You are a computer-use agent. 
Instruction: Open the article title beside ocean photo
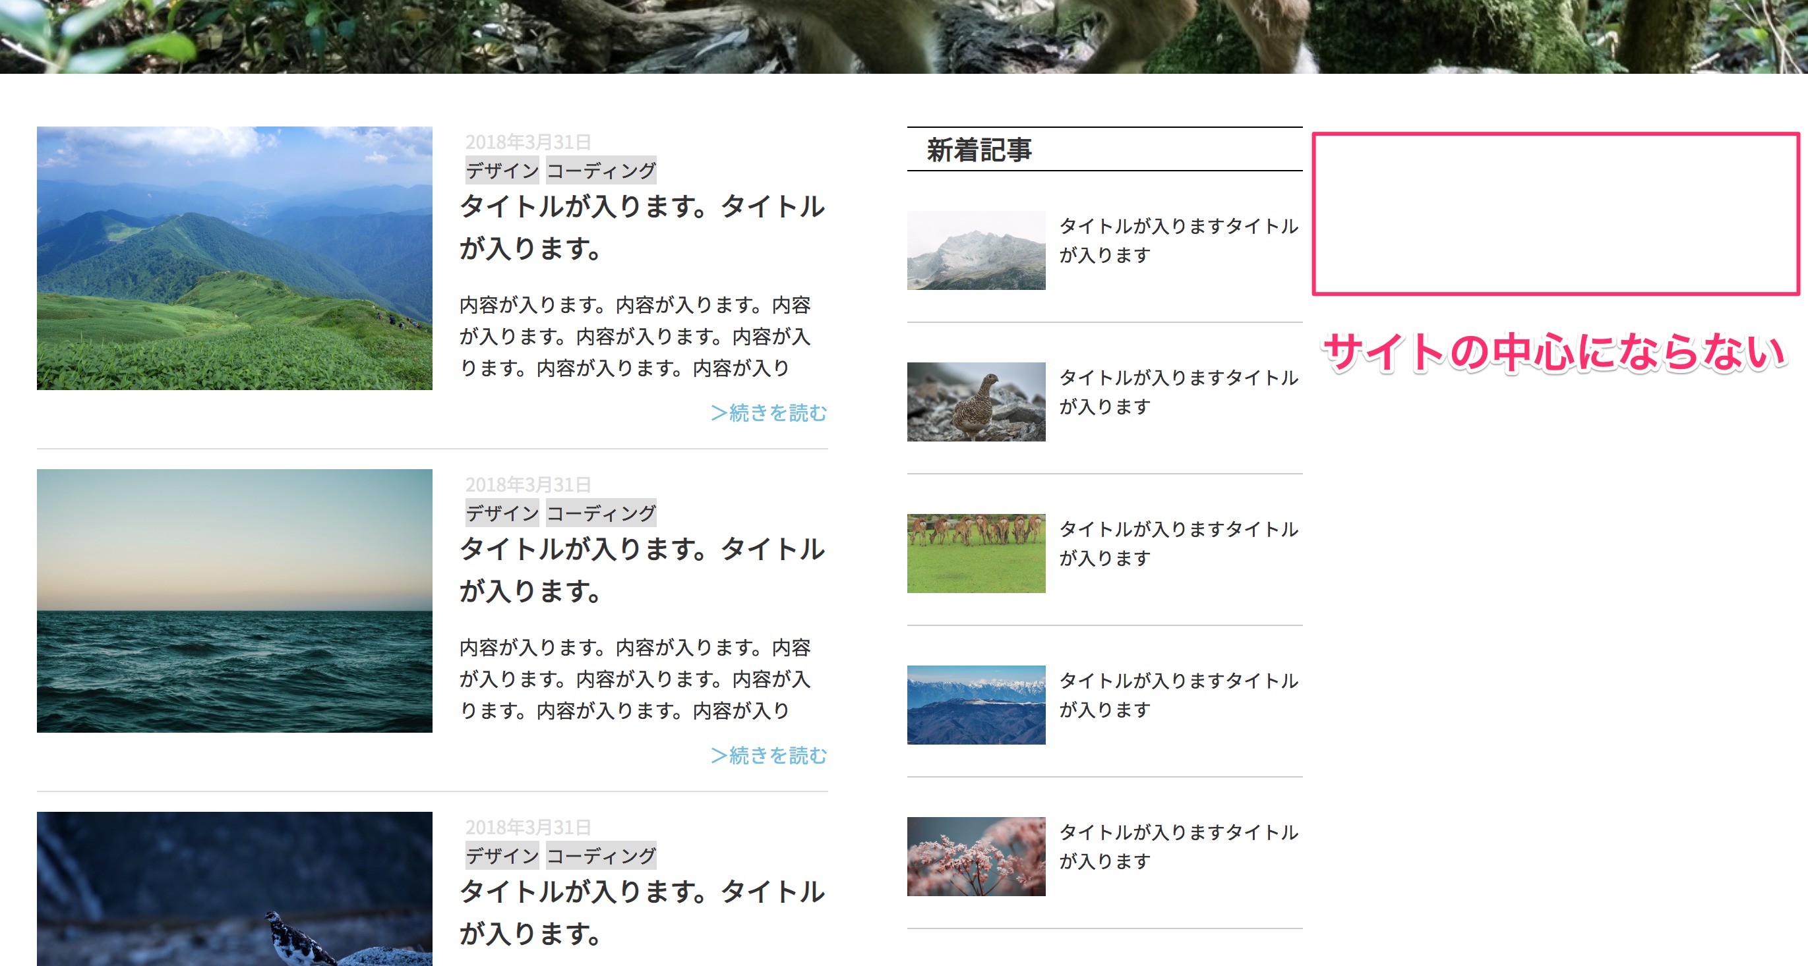tap(642, 569)
